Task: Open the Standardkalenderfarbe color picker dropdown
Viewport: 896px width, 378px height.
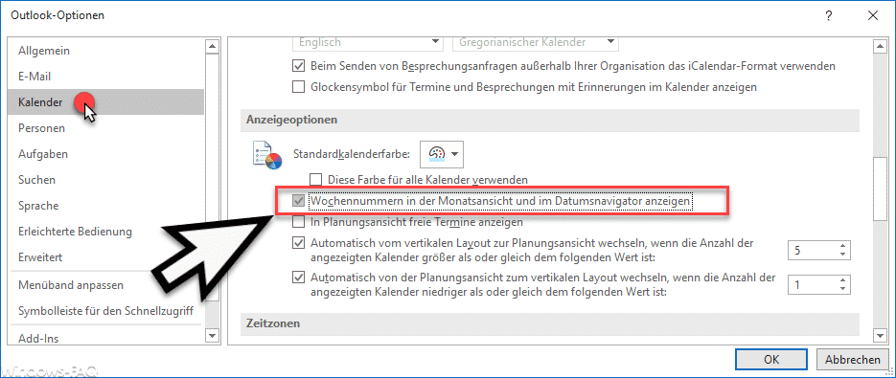Action: coord(441,154)
